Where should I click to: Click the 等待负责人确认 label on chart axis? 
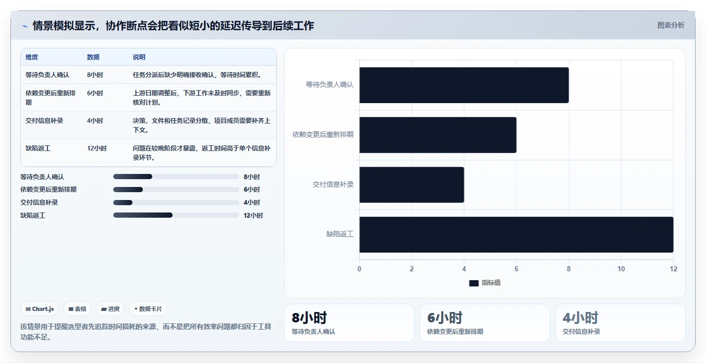click(x=330, y=84)
